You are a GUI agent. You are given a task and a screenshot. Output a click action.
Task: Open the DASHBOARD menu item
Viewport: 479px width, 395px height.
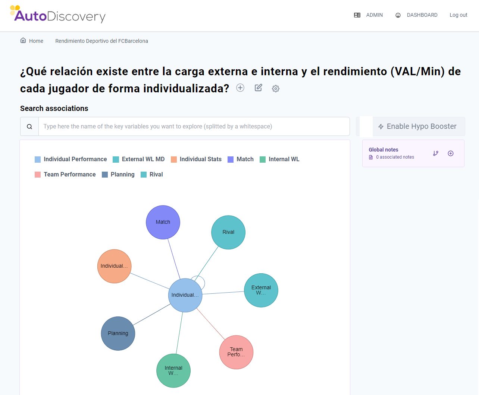(416, 15)
